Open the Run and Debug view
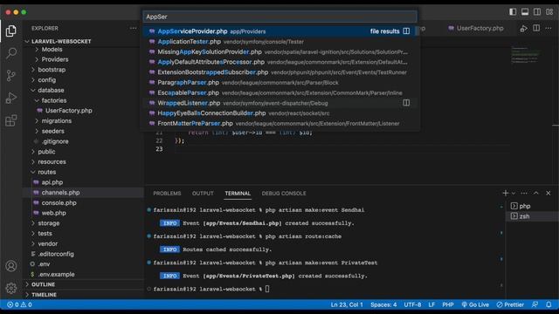 click(11, 98)
